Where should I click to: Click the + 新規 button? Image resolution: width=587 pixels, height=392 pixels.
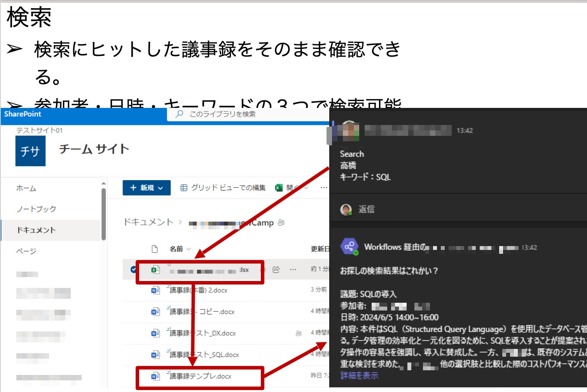147,188
